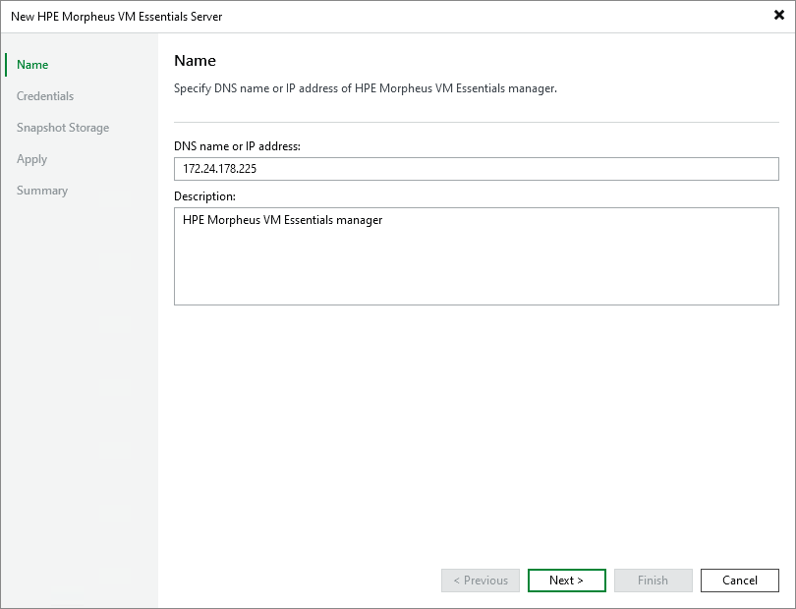Viewport: 796px width, 609px height.
Task: Click the Description label
Action: click(203, 194)
